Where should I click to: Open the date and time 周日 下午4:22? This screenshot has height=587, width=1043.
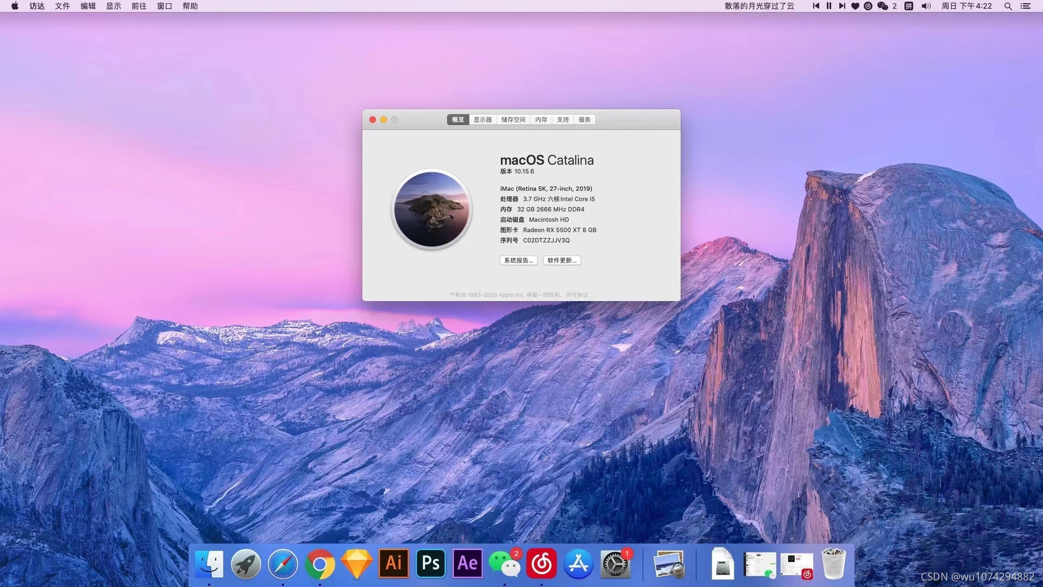(967, 6)
